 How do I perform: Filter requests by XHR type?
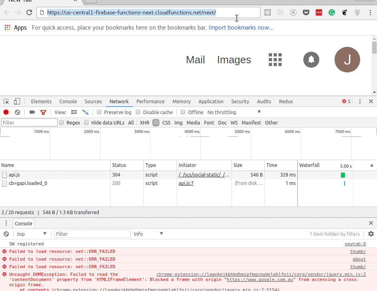pyautogui.click(x=145, y=123)
